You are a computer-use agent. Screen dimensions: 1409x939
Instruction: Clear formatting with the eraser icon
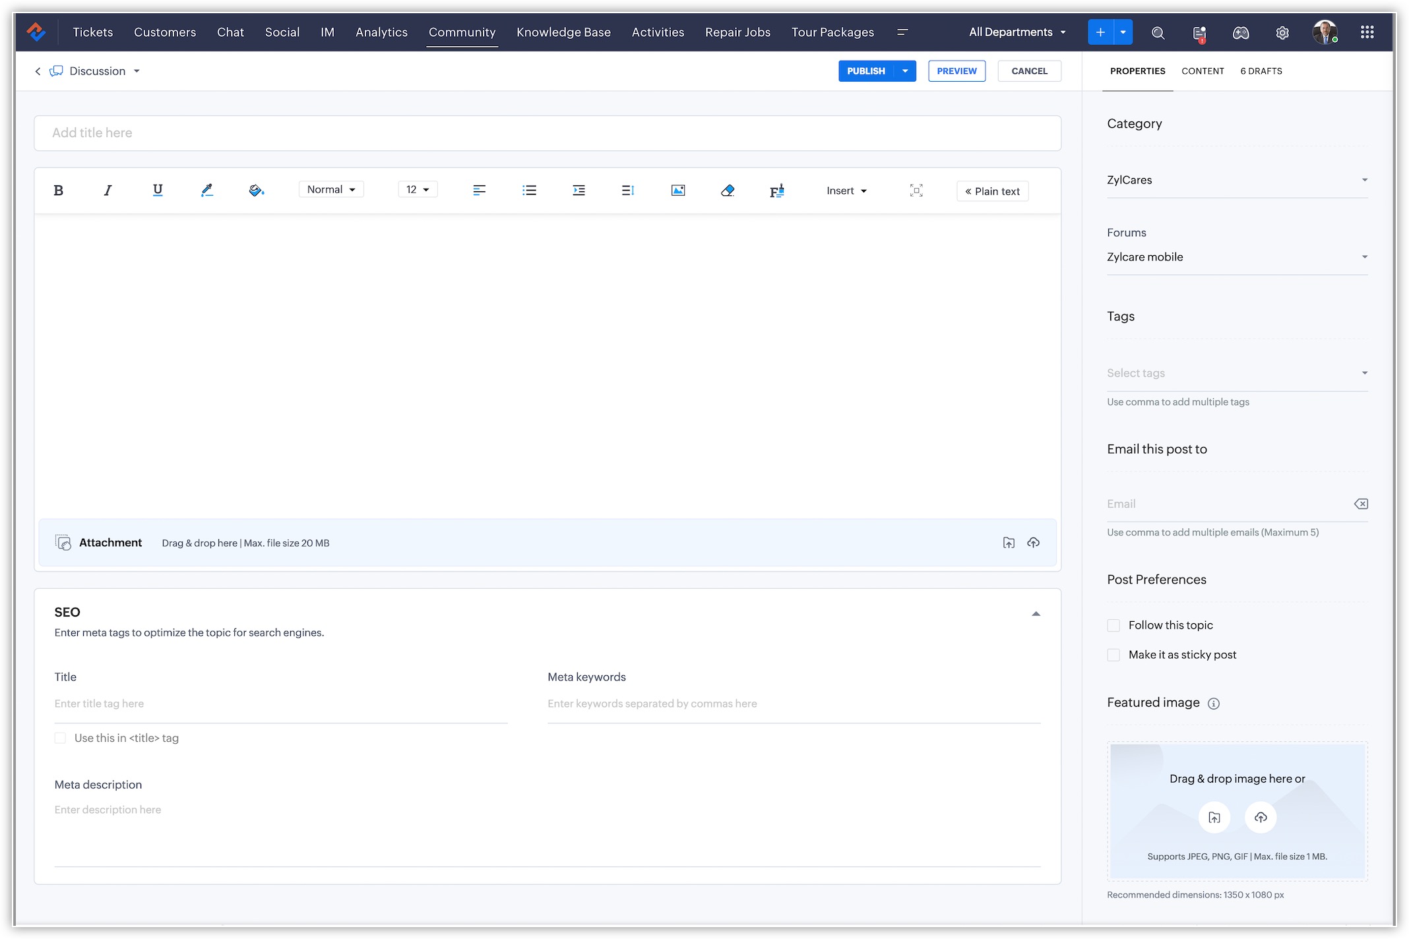pyautogui.click(x=727, y=191)
